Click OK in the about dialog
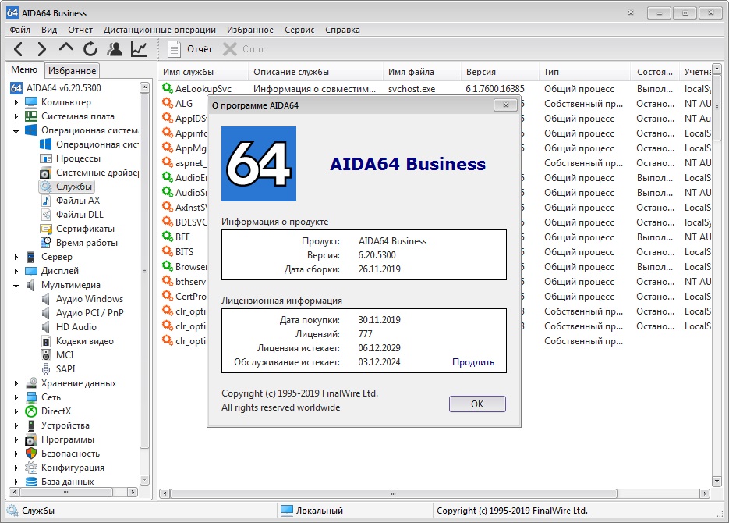Viewport: 729px width, 523px height. pyautogui.click(x=477, y=404)
